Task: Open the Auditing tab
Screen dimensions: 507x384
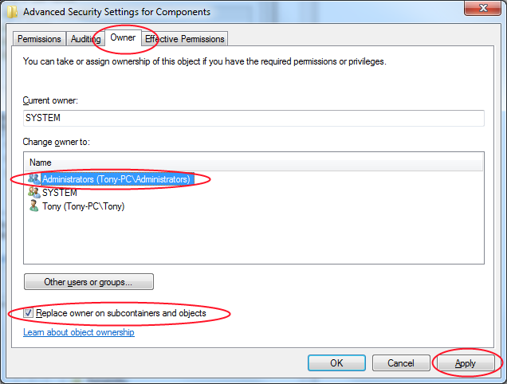Action: tap(85, 38)
